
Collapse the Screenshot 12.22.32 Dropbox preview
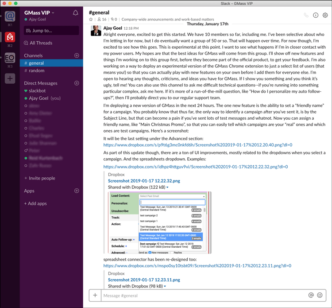pos(167,187)
